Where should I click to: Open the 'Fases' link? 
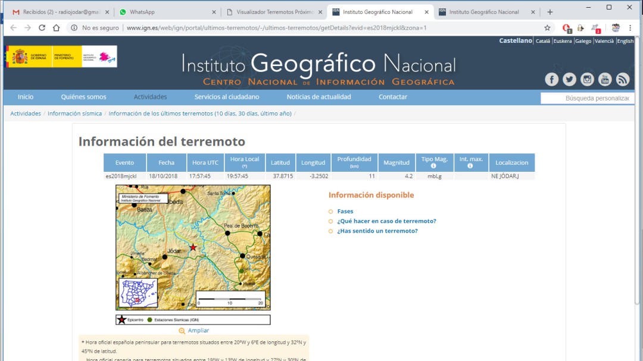(x=345, y=212)
